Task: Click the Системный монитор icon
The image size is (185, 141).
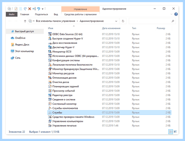Action: pos(50,104)
